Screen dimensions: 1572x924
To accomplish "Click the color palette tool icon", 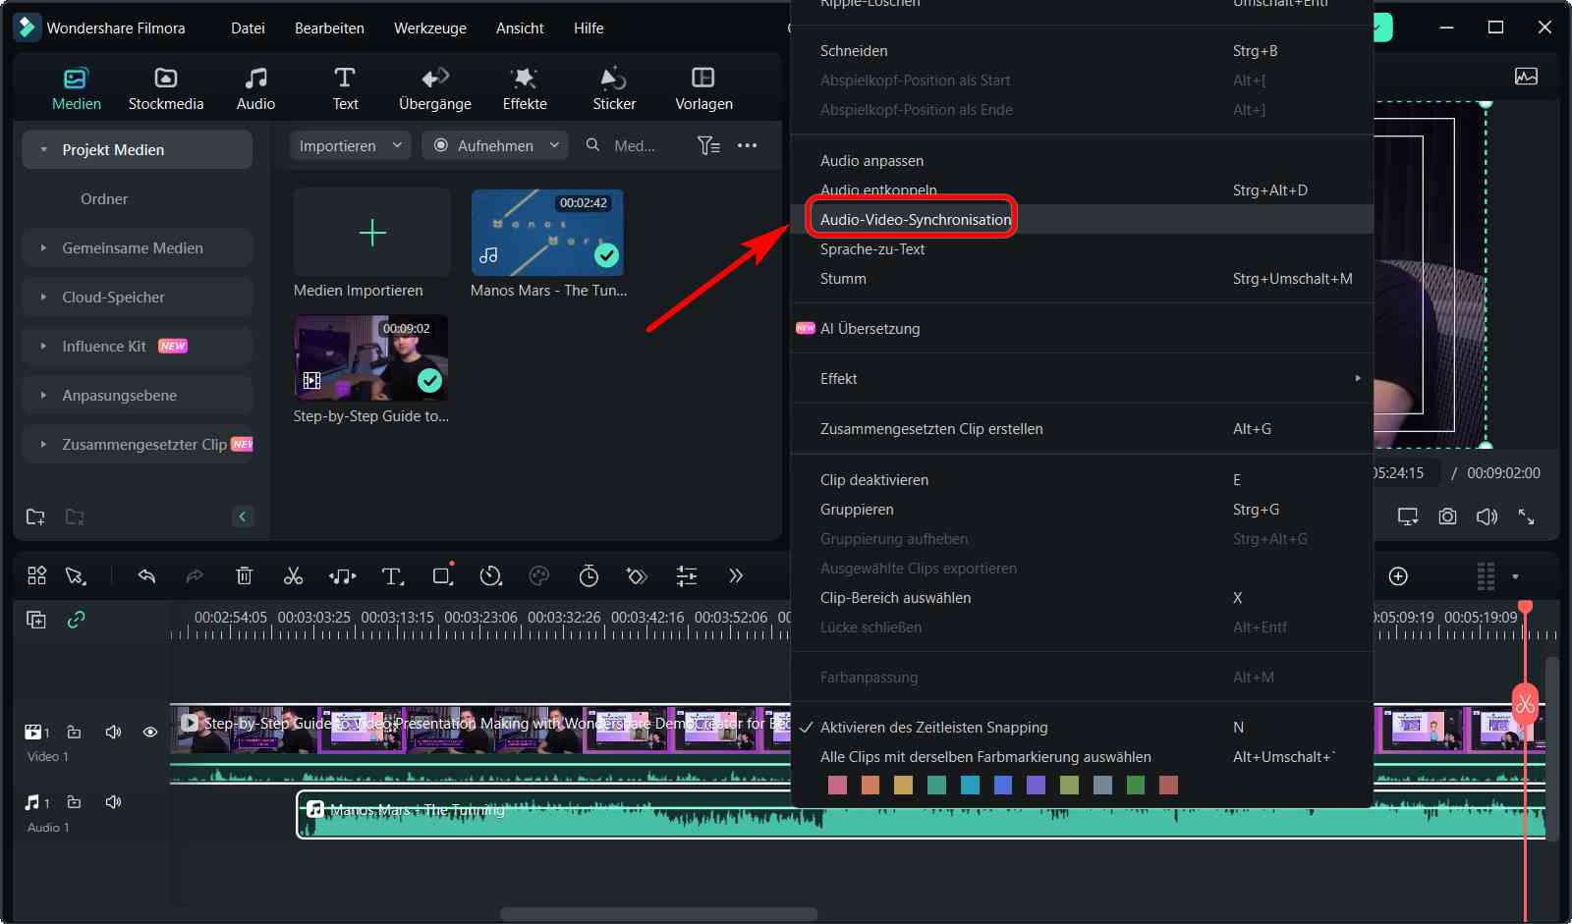I will [538, 576].
